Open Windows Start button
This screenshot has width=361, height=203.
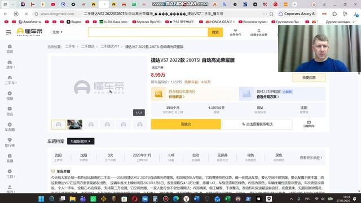pyautogui.click(x=41, y=199)
